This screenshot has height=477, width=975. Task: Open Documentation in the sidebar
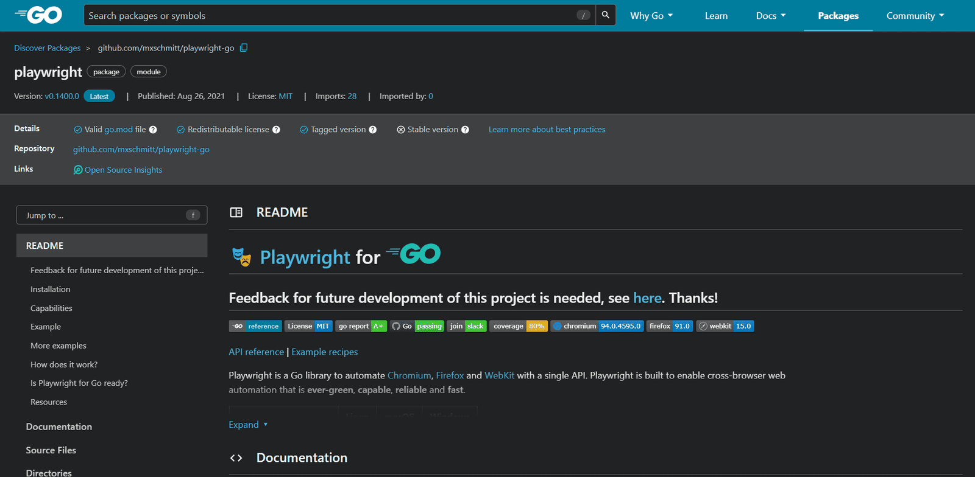[x=59, y=427]
